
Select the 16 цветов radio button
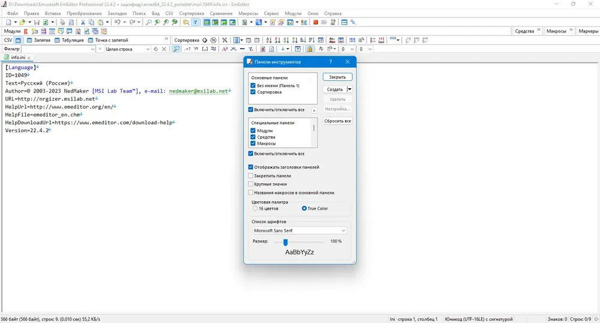pyautogui.click(x=255, y=208)
